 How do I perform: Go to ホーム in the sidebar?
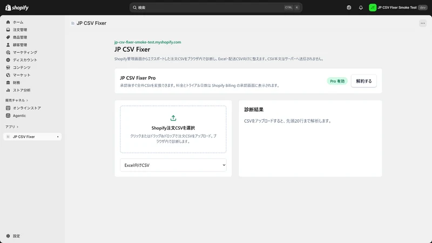click(32, 22)
